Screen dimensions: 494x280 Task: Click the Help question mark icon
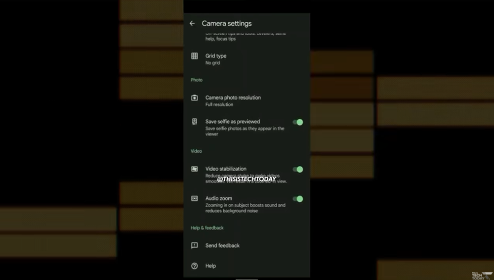point(195,266)
